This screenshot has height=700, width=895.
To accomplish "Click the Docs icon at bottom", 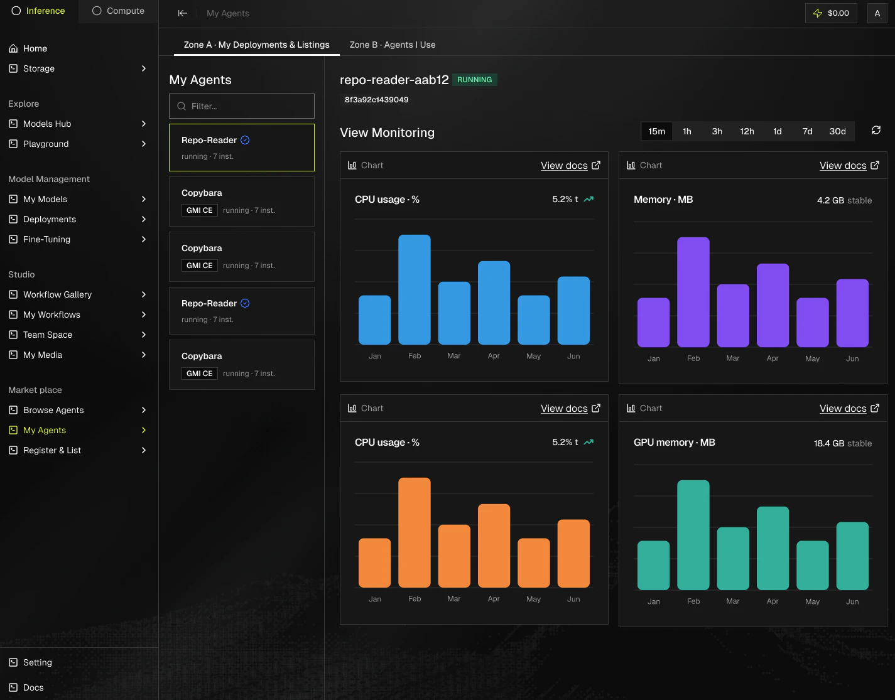I will pyautogui.click(x=13, y=687).
